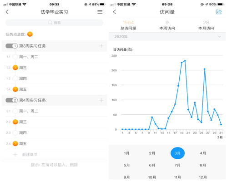Select the highlighted 3月 month button
Screen dimensions: 227x181
pyautogui.click(x=177, y=153)
